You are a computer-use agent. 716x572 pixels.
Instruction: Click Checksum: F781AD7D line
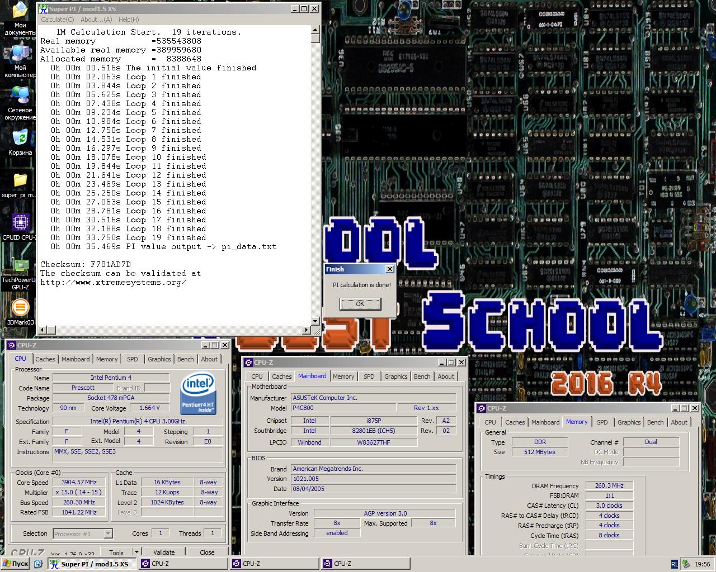pyautogui.click(x=86, y=264)
